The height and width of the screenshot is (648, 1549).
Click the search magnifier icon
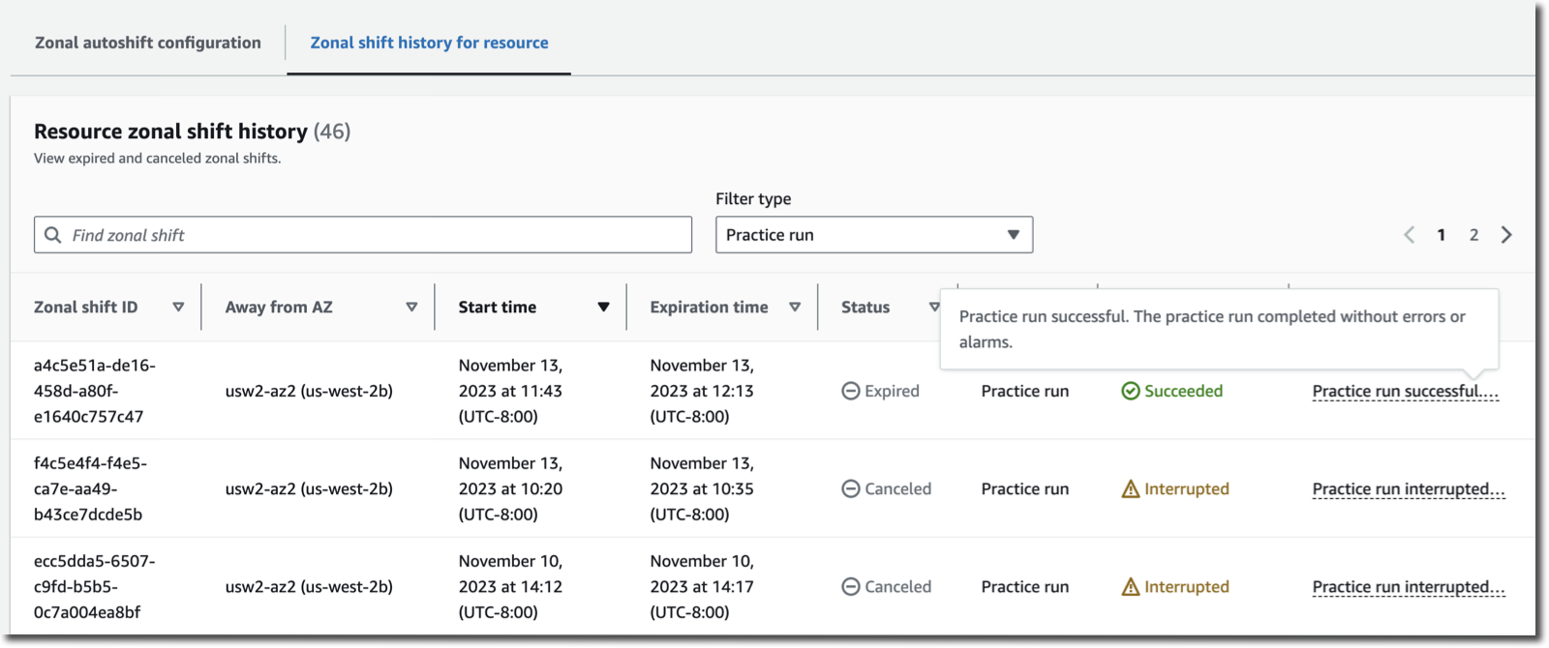[x=53, y=235]
